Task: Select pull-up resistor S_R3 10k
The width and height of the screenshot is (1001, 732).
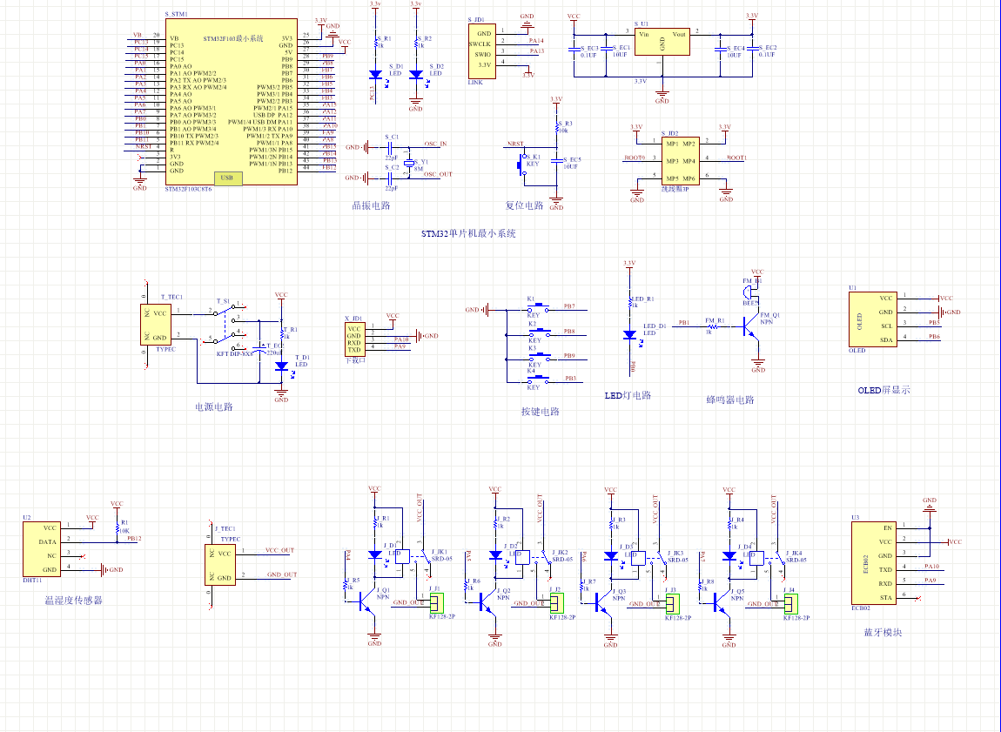Action: [x=557, y=126]
